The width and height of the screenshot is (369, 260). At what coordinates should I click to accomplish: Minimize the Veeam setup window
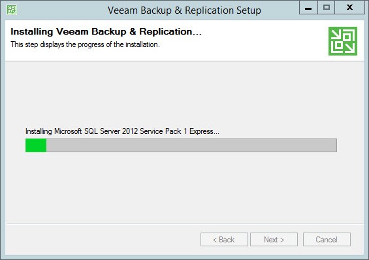[308, 8]
